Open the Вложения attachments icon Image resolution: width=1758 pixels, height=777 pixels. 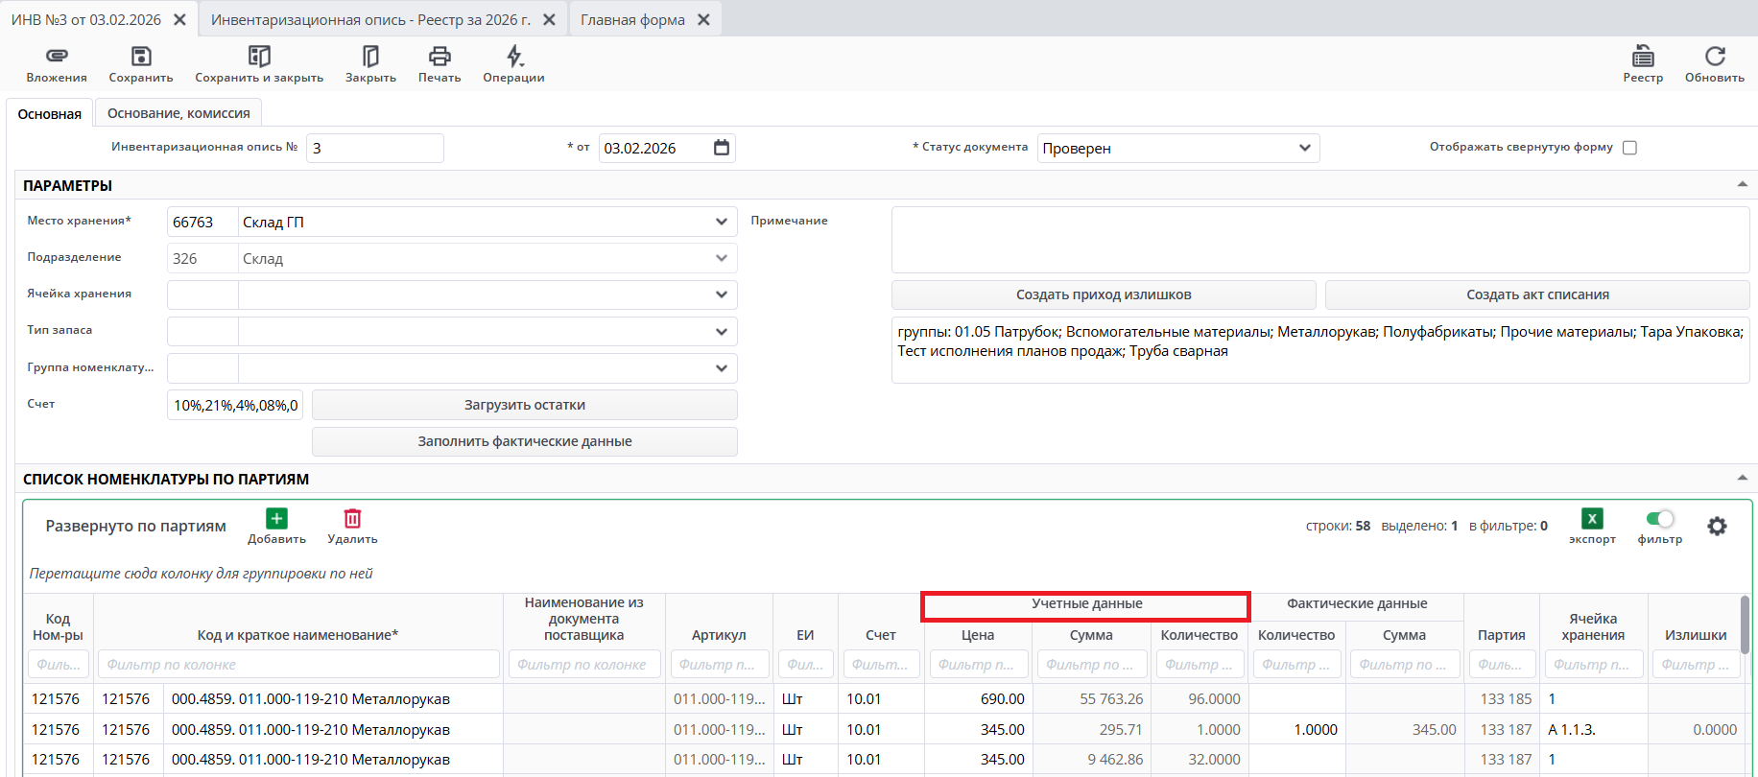(x=57, y=57)
